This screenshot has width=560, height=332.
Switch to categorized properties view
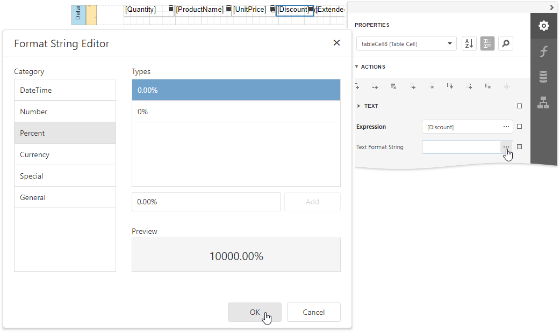coord(487,44)
